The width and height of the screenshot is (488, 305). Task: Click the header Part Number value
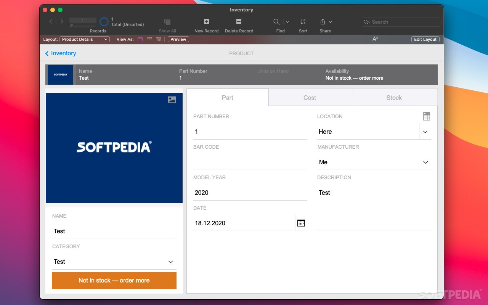click(180, 78)
